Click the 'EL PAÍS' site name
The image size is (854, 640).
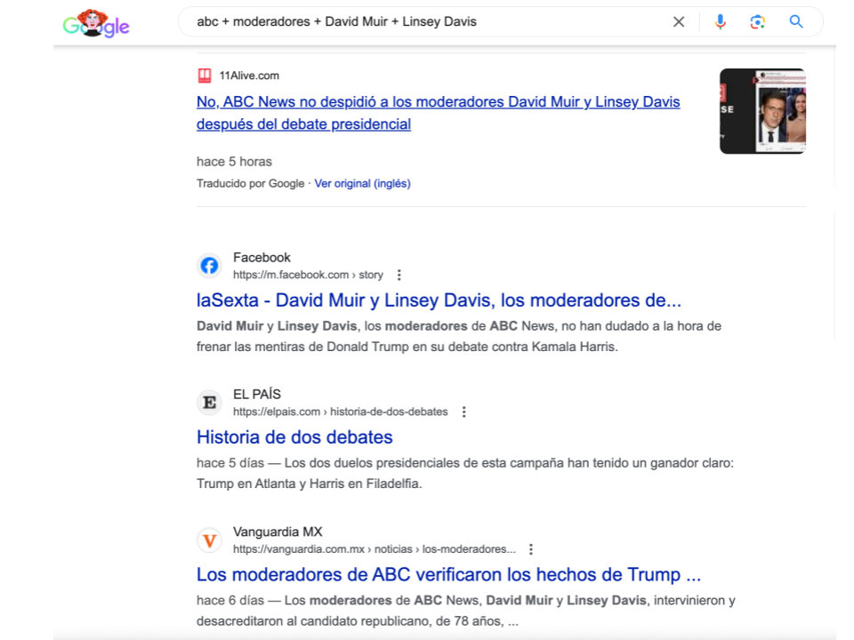(257, 394)
